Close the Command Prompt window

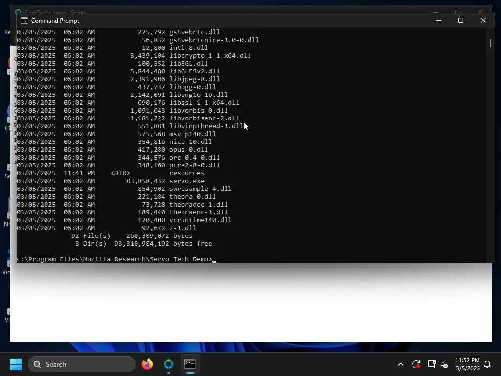[x=483, y=21]
